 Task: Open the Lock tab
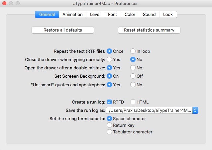pos(168,15)
